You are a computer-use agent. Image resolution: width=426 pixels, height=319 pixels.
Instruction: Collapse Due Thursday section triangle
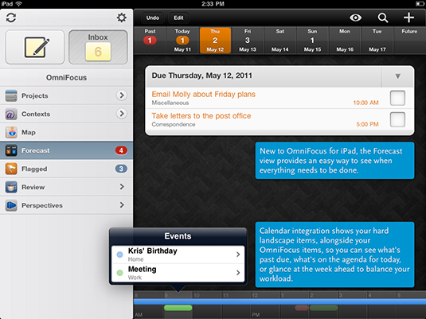[398, 76]
